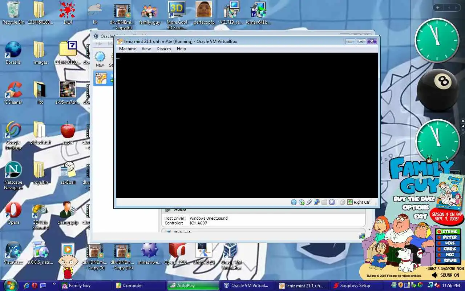
Task: Select Peter character radio option
Action: (x=448, y=238)
